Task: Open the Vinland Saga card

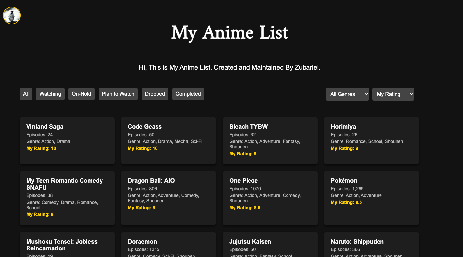Action: point(67,140)
